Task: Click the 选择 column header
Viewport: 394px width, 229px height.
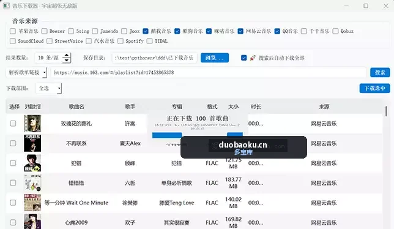Action: click(x=14, y=107)
